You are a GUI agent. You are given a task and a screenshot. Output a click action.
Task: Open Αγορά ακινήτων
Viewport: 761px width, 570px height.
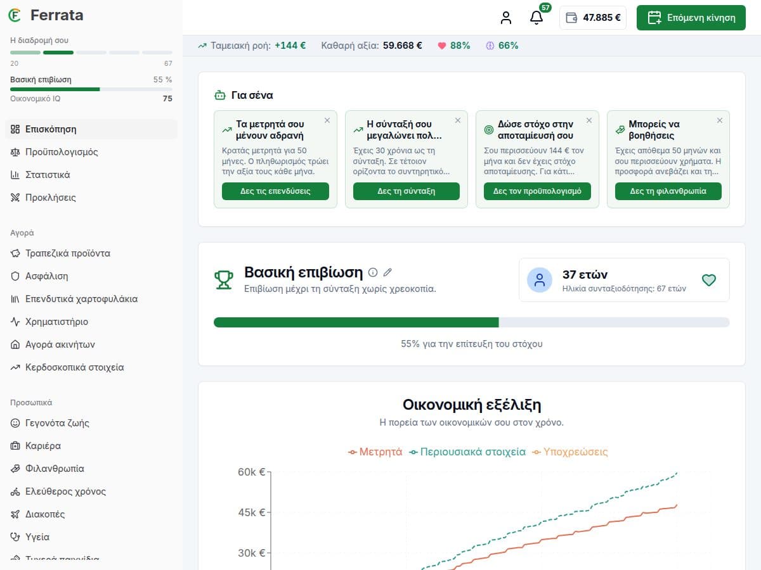[91, 345]
